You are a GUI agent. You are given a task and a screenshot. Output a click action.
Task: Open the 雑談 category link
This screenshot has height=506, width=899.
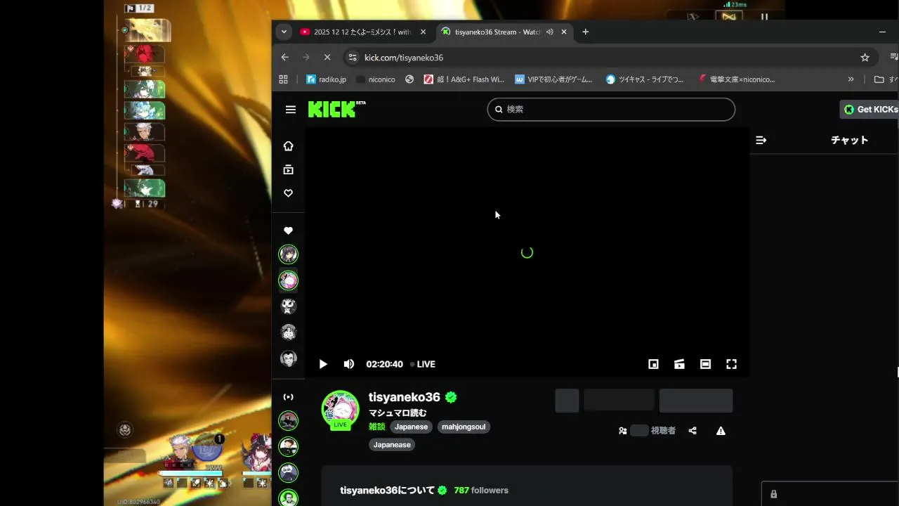[377, 427]
